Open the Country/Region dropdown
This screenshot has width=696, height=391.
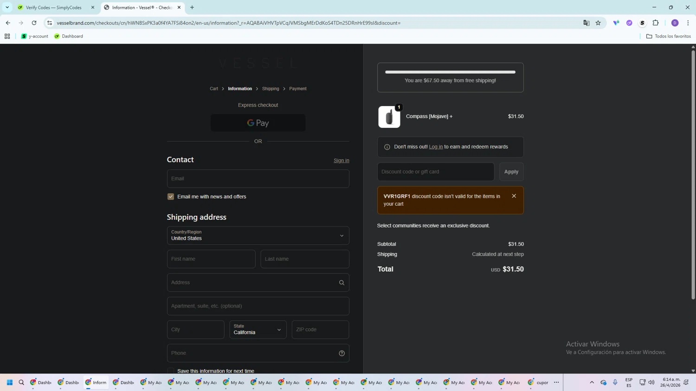point(258,235)
